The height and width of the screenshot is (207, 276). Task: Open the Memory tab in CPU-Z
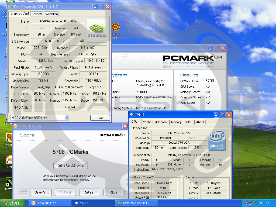pos(176,122)
